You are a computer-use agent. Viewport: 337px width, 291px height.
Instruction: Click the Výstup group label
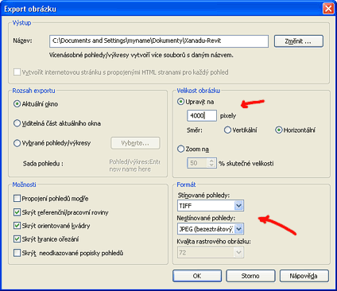[x=21, y=23]
